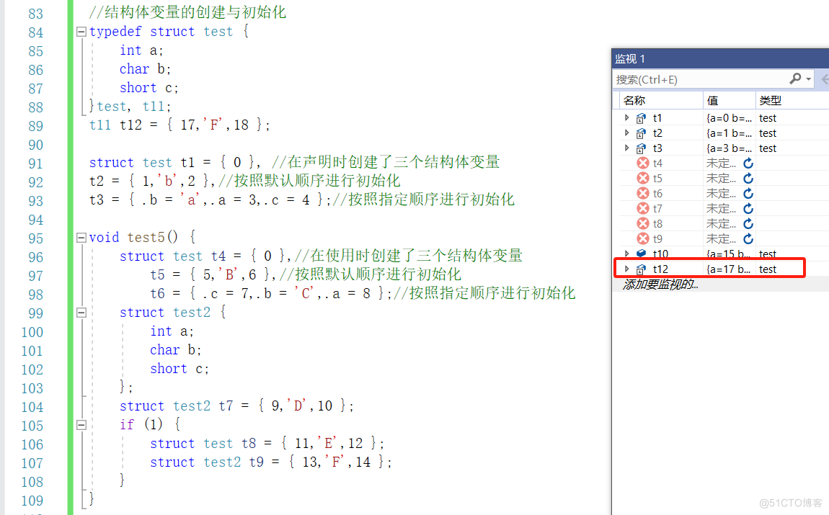Click the variable icon beside t1
The width and height of the screenshot is (829, 515).
[x=641, y=118]
